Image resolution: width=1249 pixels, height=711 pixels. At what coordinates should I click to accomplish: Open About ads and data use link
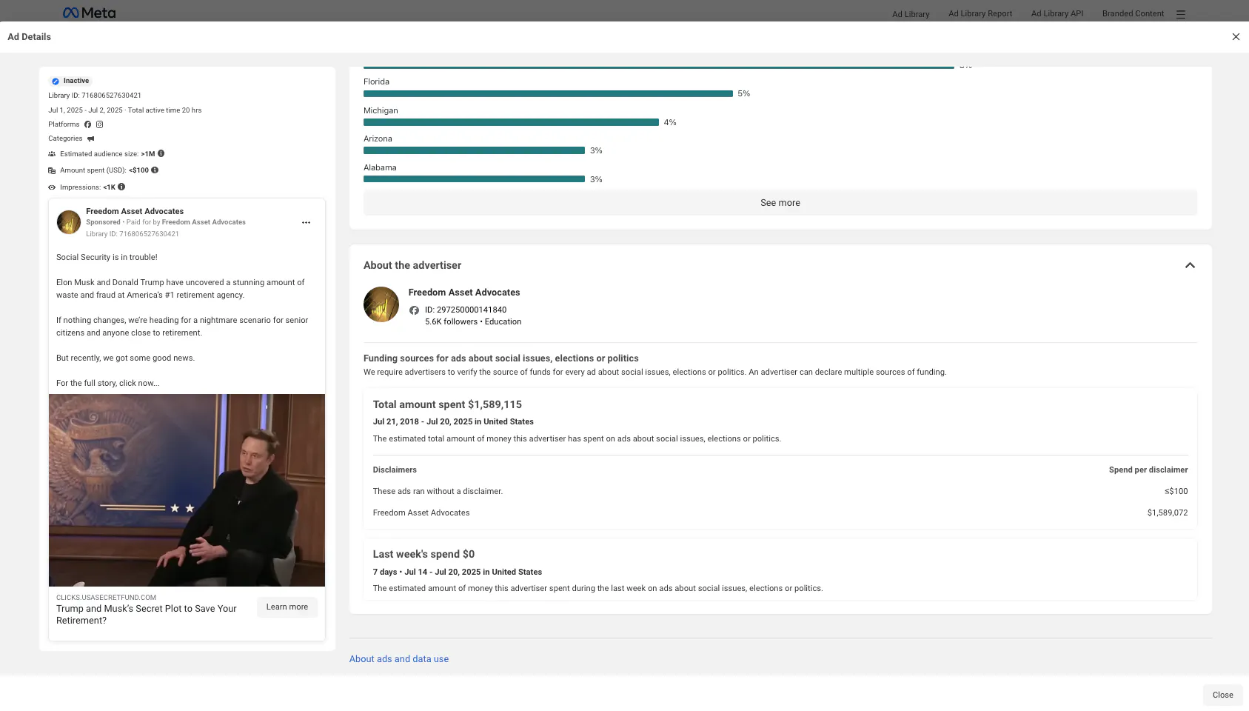pos(398,659)
